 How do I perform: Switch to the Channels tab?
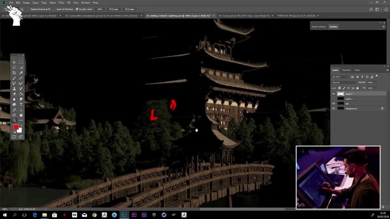coord(346,70)
